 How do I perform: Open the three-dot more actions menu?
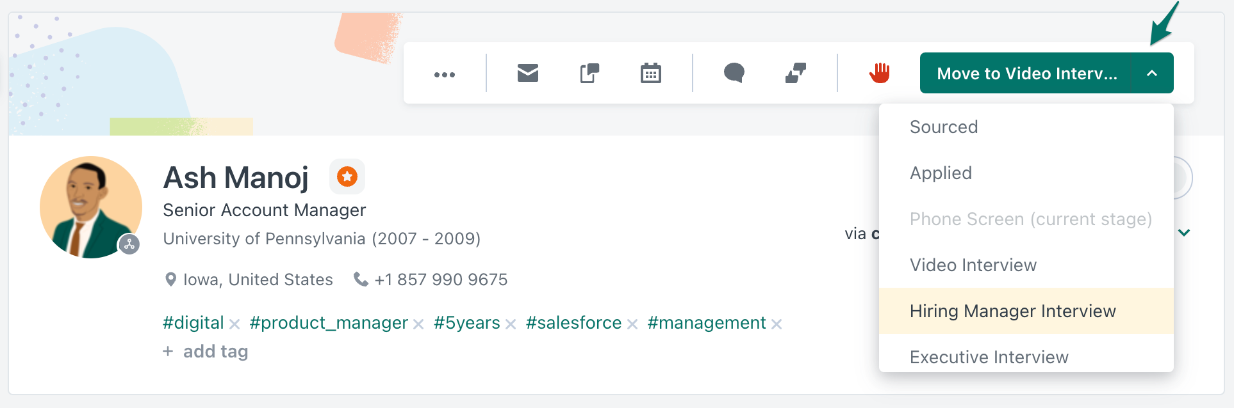(444, 74)
